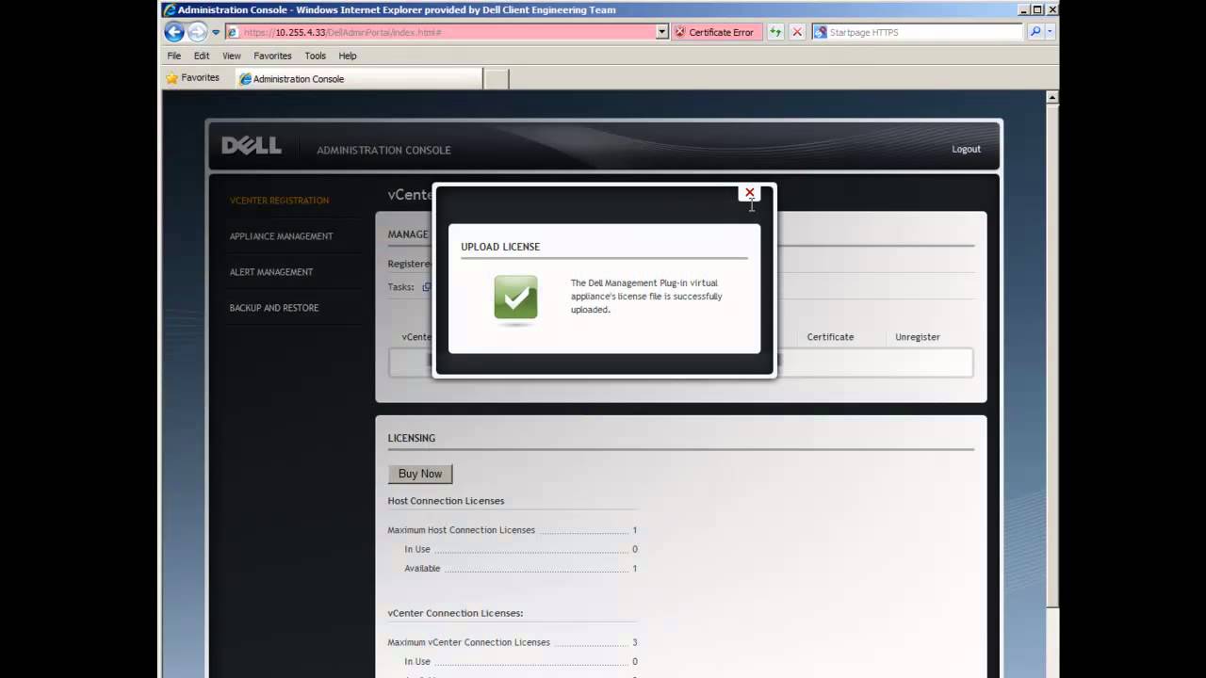
Task: Click the Internet Explorer title bar icon
Action: click(x=170, y=9)
